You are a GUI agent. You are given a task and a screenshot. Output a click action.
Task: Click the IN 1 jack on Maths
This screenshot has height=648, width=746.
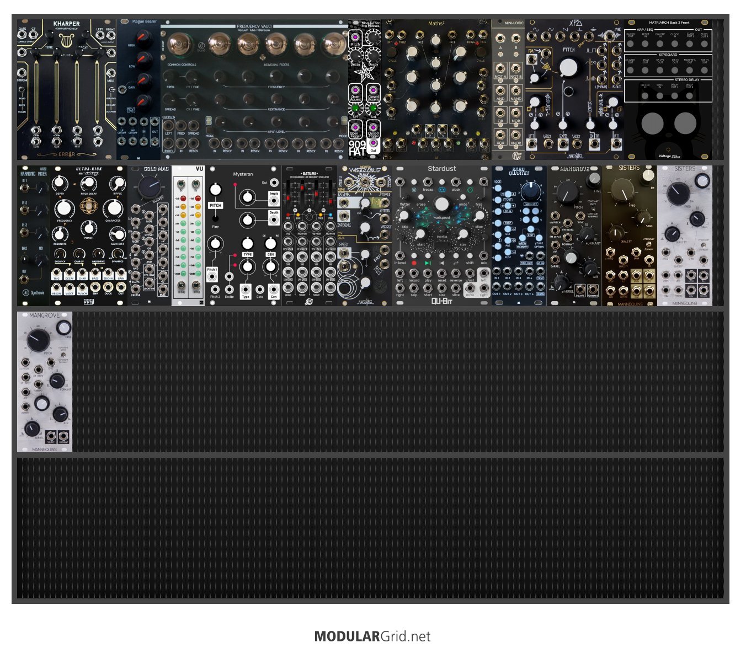coord(390,36)
